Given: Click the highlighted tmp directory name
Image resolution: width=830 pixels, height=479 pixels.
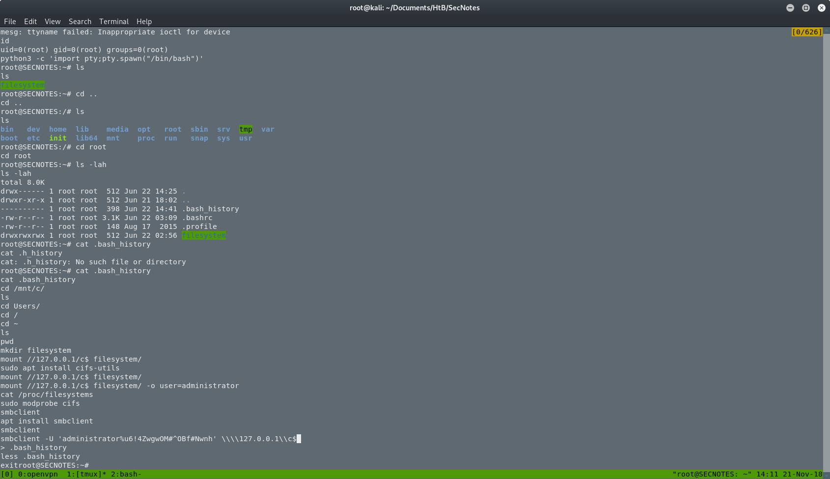Looking at the screenshot, I should (245, 129).
